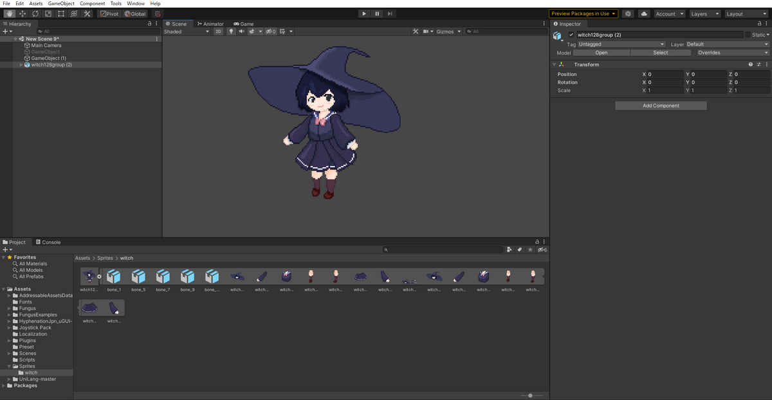Select the combined Transform tool
The image size is (772, 400).
coord(74,14)
